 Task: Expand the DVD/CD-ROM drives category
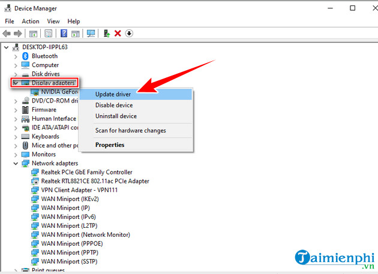(x=16, y=101)
